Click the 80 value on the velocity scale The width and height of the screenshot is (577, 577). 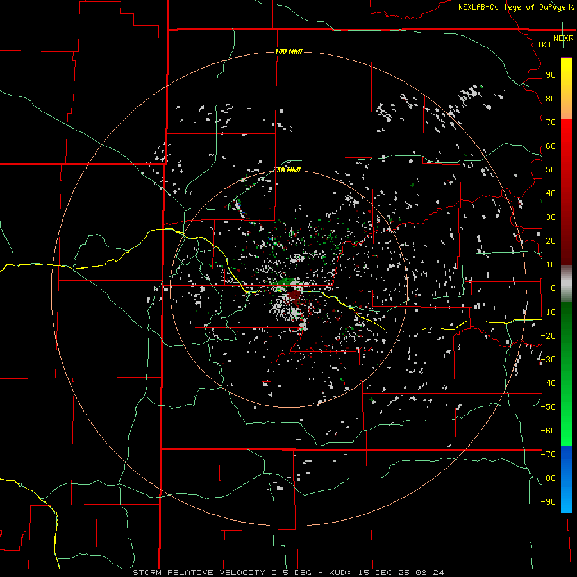pyautogui.click(x=551, y=99)
